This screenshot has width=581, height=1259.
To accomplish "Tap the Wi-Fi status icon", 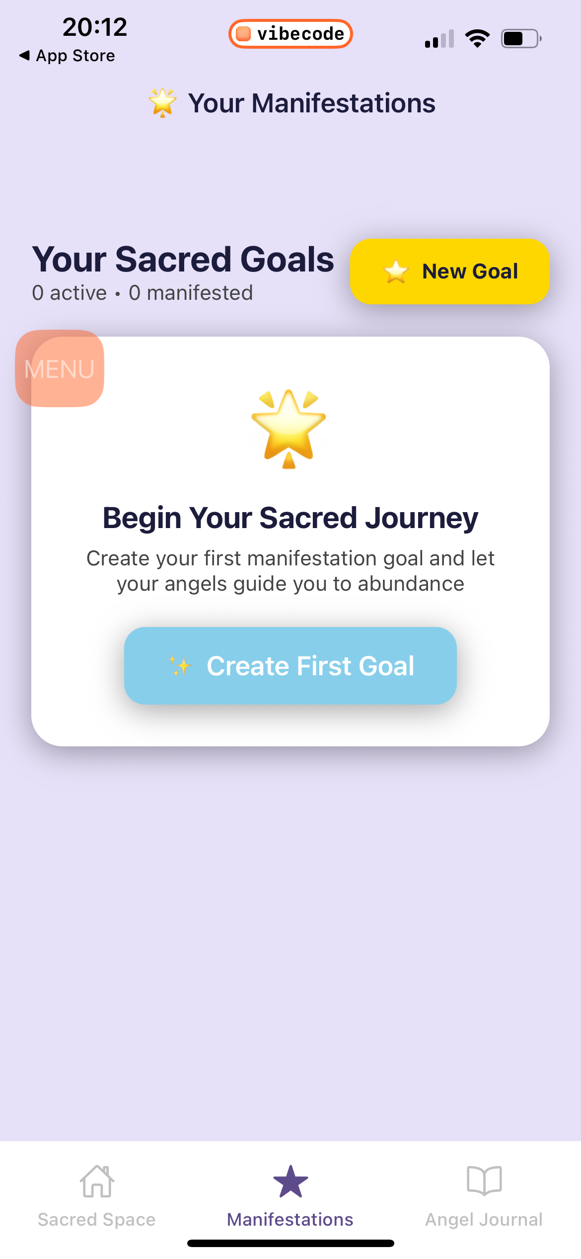I will tap(477, 38).
